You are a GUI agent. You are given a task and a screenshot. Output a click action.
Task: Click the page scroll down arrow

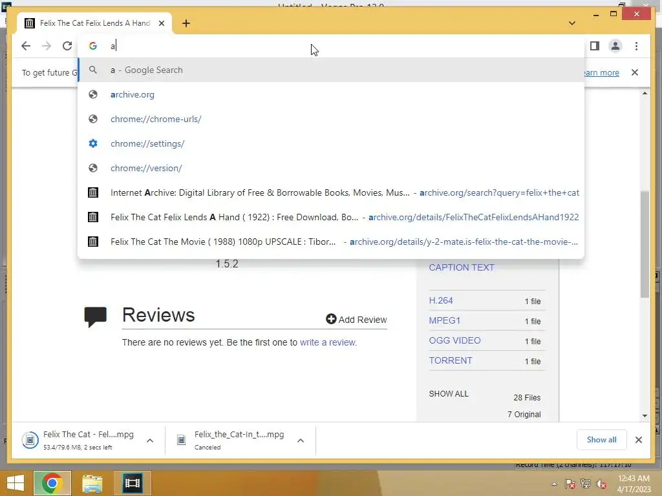pos(645,415)
